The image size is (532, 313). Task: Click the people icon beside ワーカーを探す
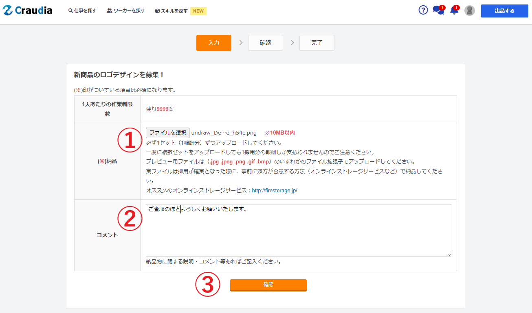pyautogui.click(x=109, y=11)
